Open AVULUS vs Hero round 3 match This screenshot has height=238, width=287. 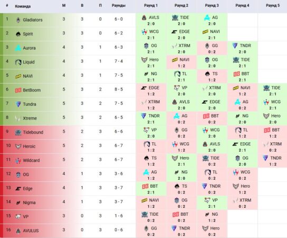point(212,231)
